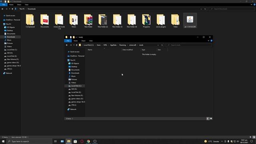Image resolution: width=256 pixels, height=144 pixels.
Task: Open Share tab in mods window
Action: (x=84, y=41)
